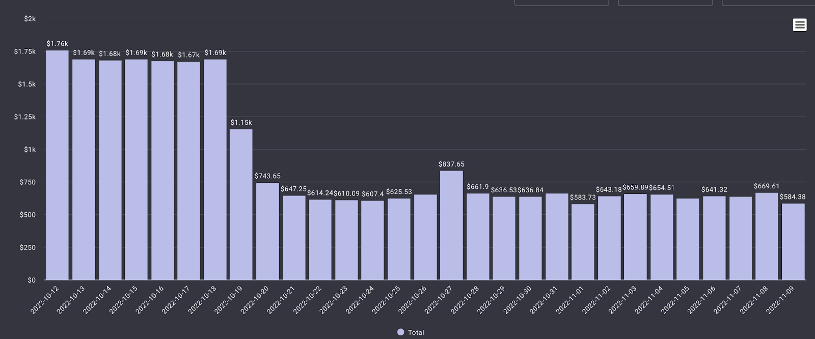Select the 2022-10-27 bar at $837.65
This screenshot has width=815, height=339.
click(x=451, y=225)
